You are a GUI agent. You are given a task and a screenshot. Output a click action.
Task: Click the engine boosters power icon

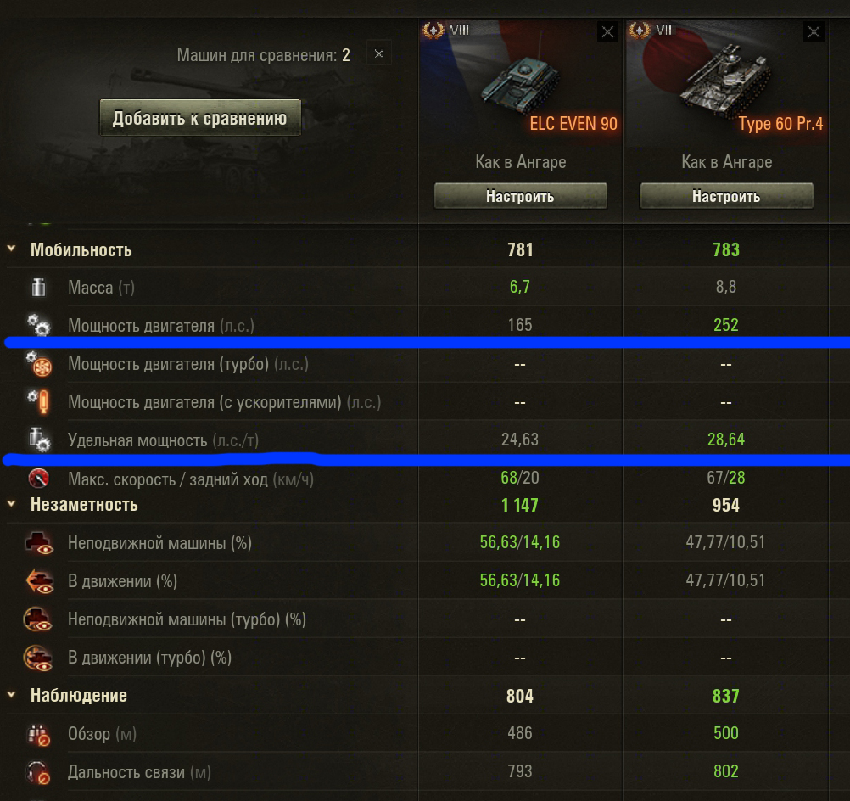point(39,402)
